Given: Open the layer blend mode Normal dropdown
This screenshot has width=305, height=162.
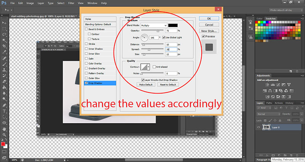Looking at the screenshot, I should click(x=268, y=114).
